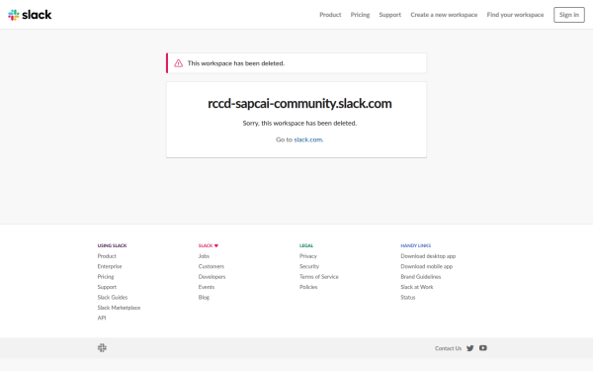Click the LEGAL column heading
The image size is (593, 371).
coord(306,245)
